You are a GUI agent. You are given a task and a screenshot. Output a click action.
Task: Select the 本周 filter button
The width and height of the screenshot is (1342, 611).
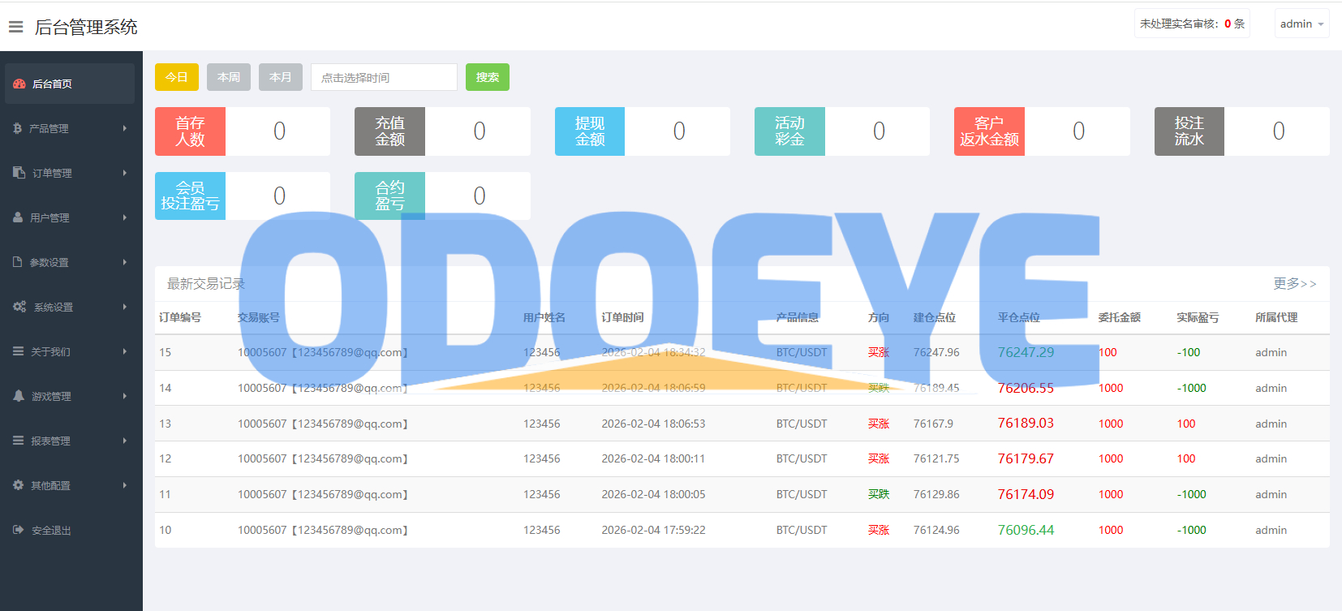tap(229, 77)
